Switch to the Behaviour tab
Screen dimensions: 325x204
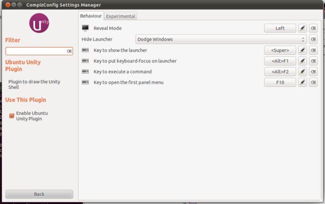pyautogui.click(x=91, y=16)
